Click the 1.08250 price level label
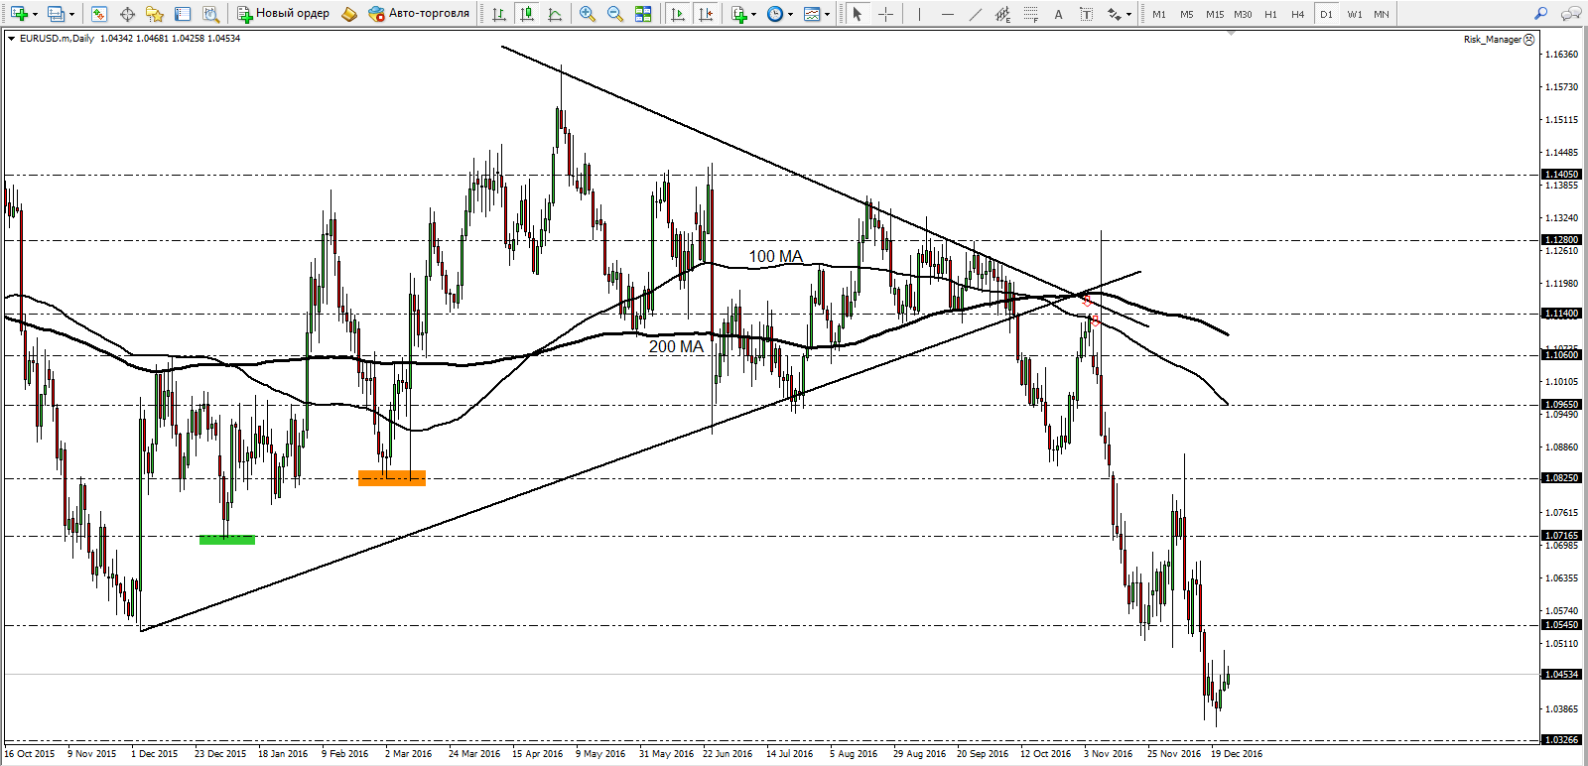 [1561, 478]
